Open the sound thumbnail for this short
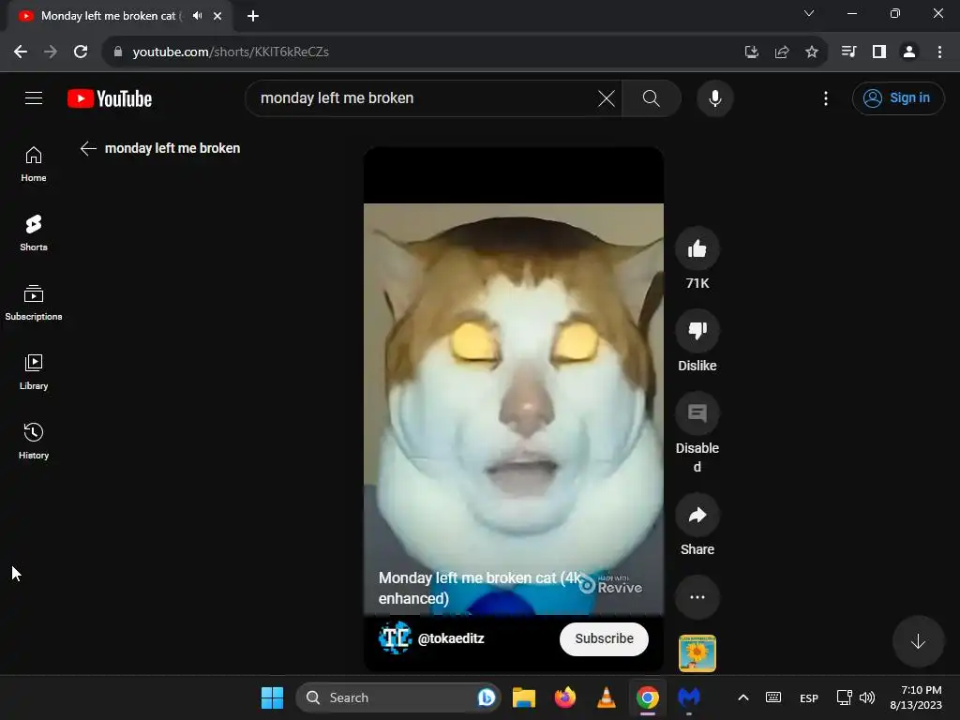The height and width of the screenshot is (720, 960). click(x=697, y=653)
